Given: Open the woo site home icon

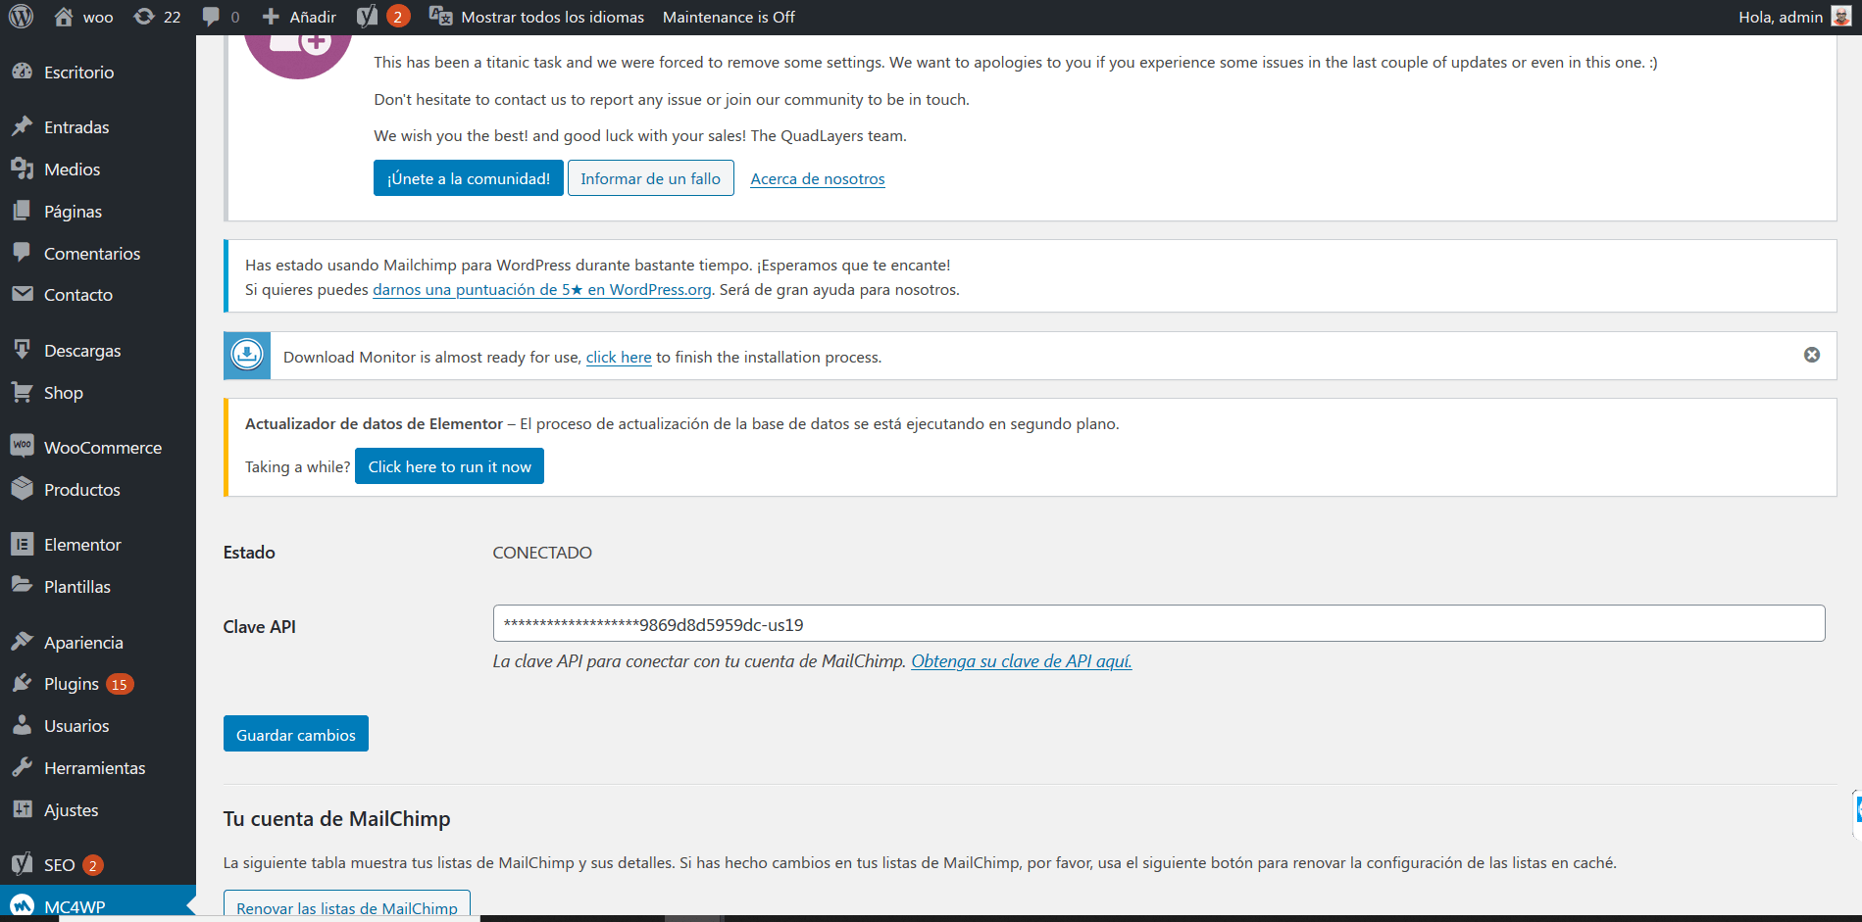Looking at the screenshot, I should pos(64,17).
